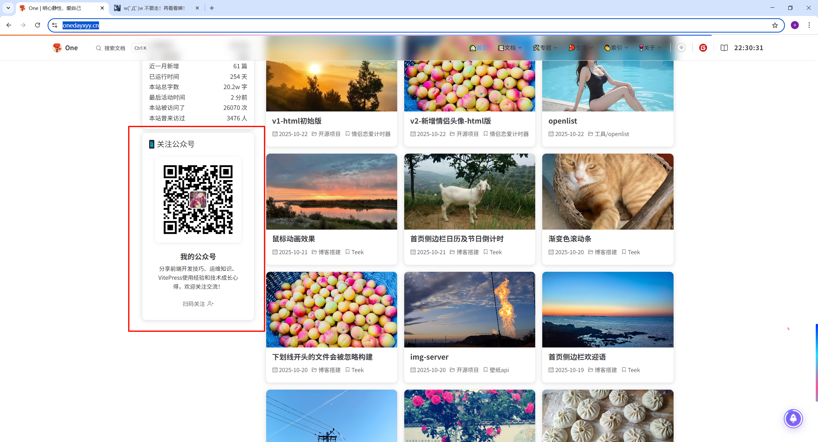
Task: Expand the 索引 navigation dropdown
Action: pyautogui.click(x=616, y=48)
